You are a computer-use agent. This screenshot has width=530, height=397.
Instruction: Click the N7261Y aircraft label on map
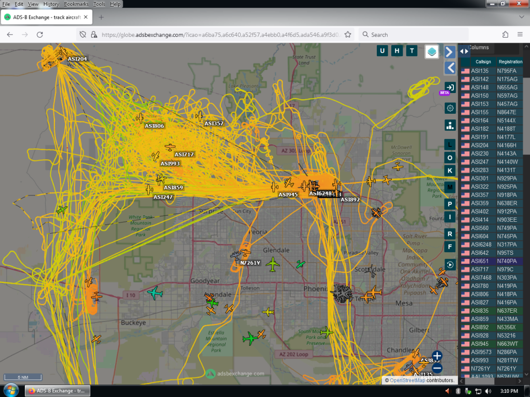[x=250, y=263]
